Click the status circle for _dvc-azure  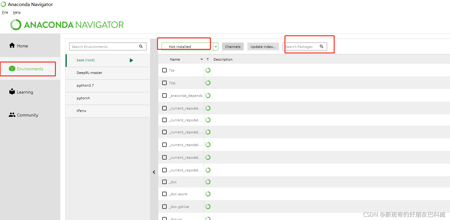click(x=208, y=194)
